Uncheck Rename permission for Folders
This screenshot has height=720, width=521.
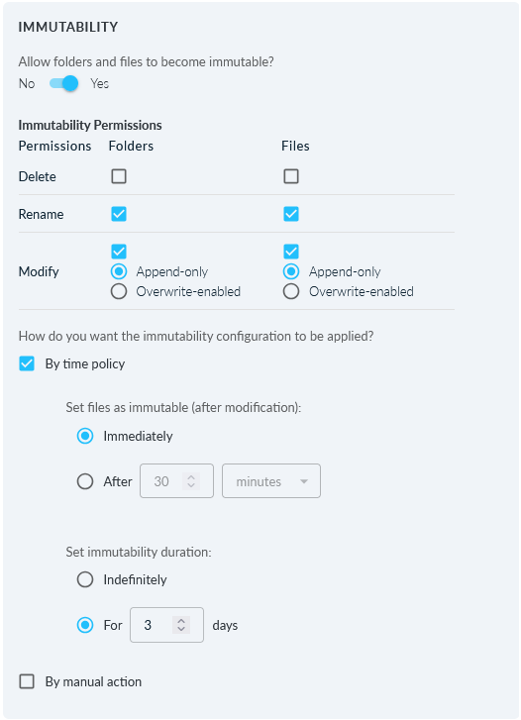(119, 214)
